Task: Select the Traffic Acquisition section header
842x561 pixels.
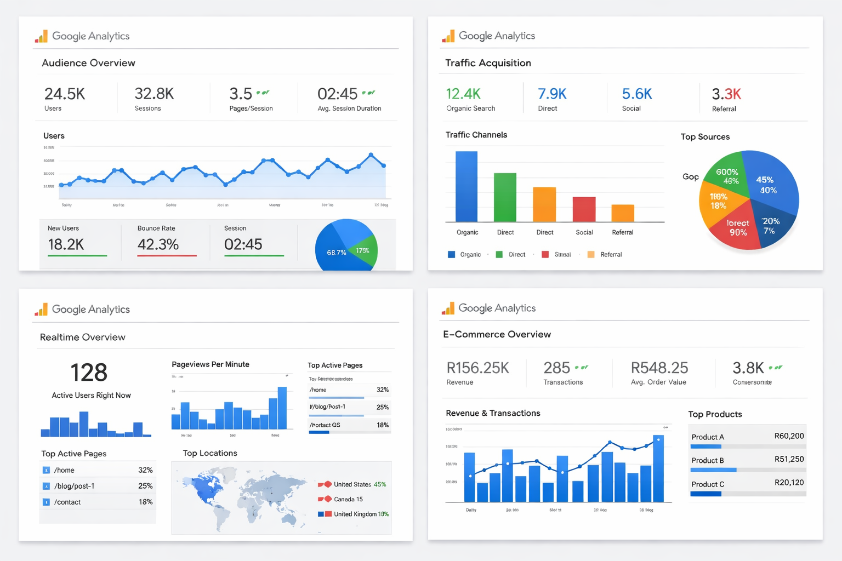Action: click(487, 62)
